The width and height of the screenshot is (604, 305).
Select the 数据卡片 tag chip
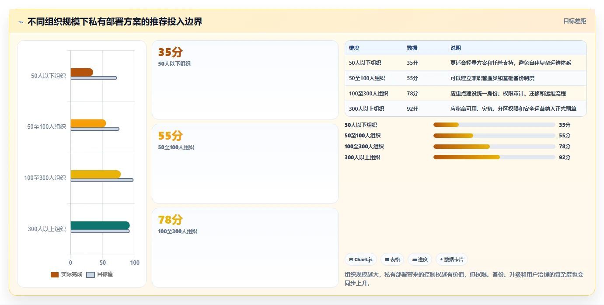452,259
